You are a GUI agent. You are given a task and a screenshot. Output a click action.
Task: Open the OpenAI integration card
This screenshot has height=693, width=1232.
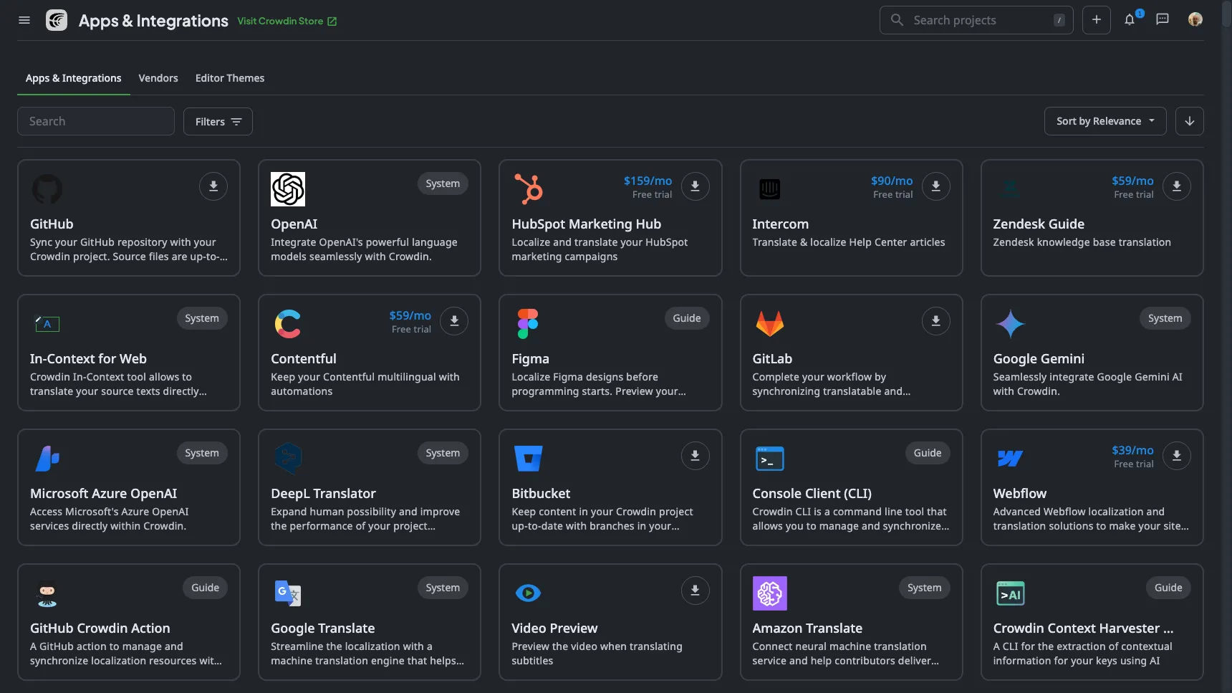coord(369,224)
